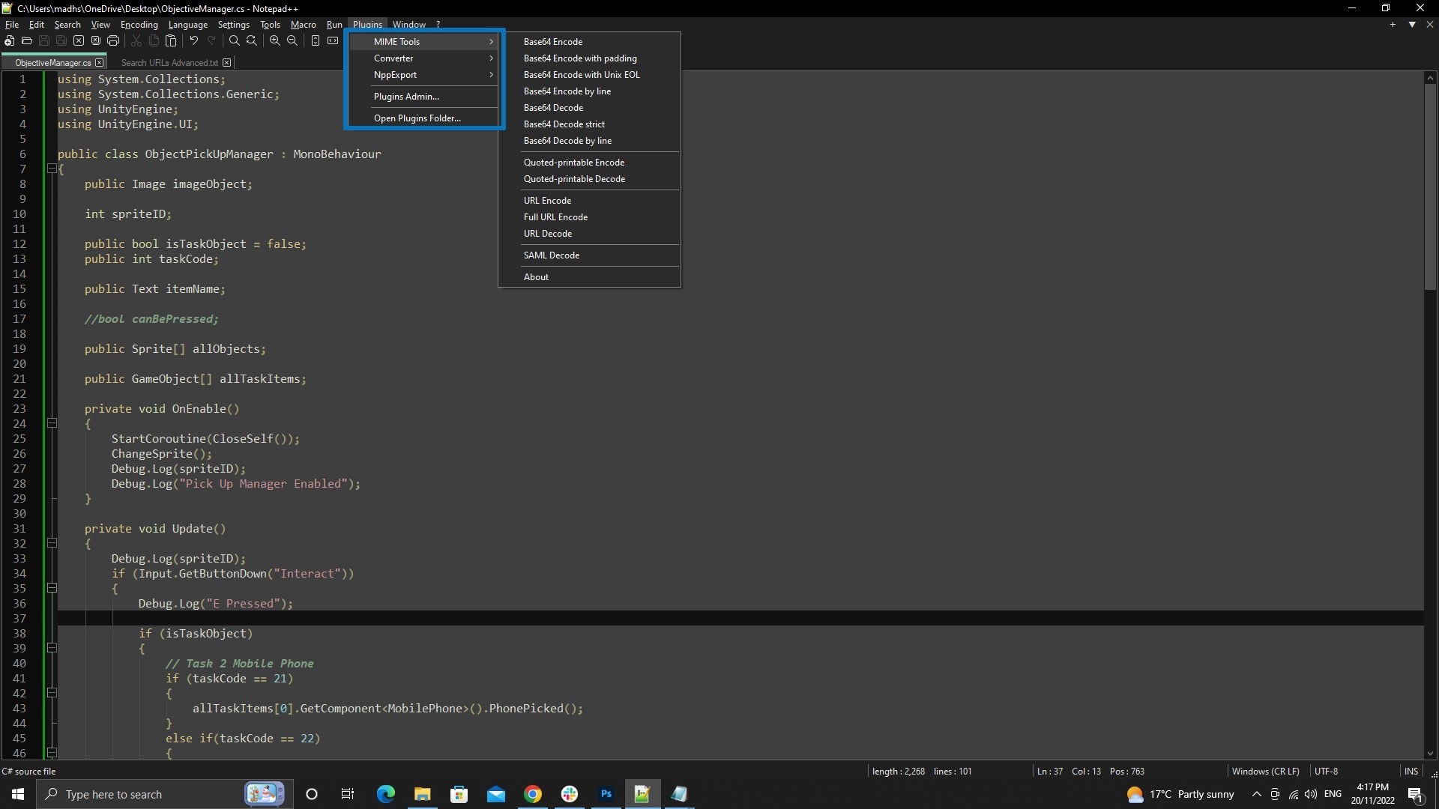The image size is (1439, 809).
Task: Zoom in on text using toolbar icon
Action: (275, 41)
